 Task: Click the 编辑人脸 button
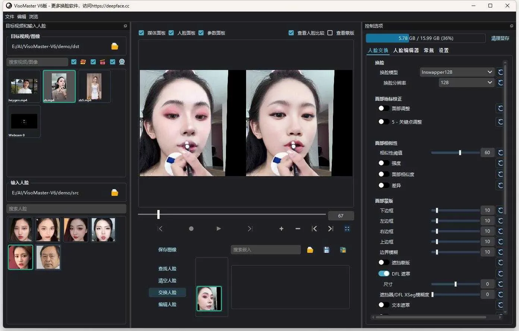(x=167, y=305)
